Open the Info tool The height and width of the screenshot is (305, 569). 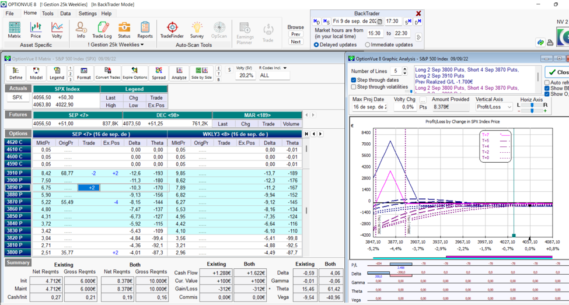(x=81, y=30)
